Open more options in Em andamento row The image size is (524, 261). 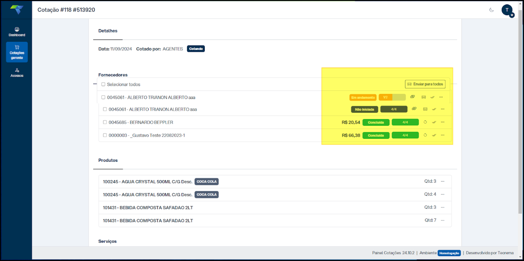(x=441, y=97)
